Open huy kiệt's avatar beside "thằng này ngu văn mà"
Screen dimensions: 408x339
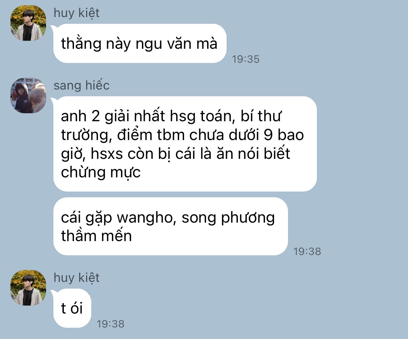[x=28, y=23]
